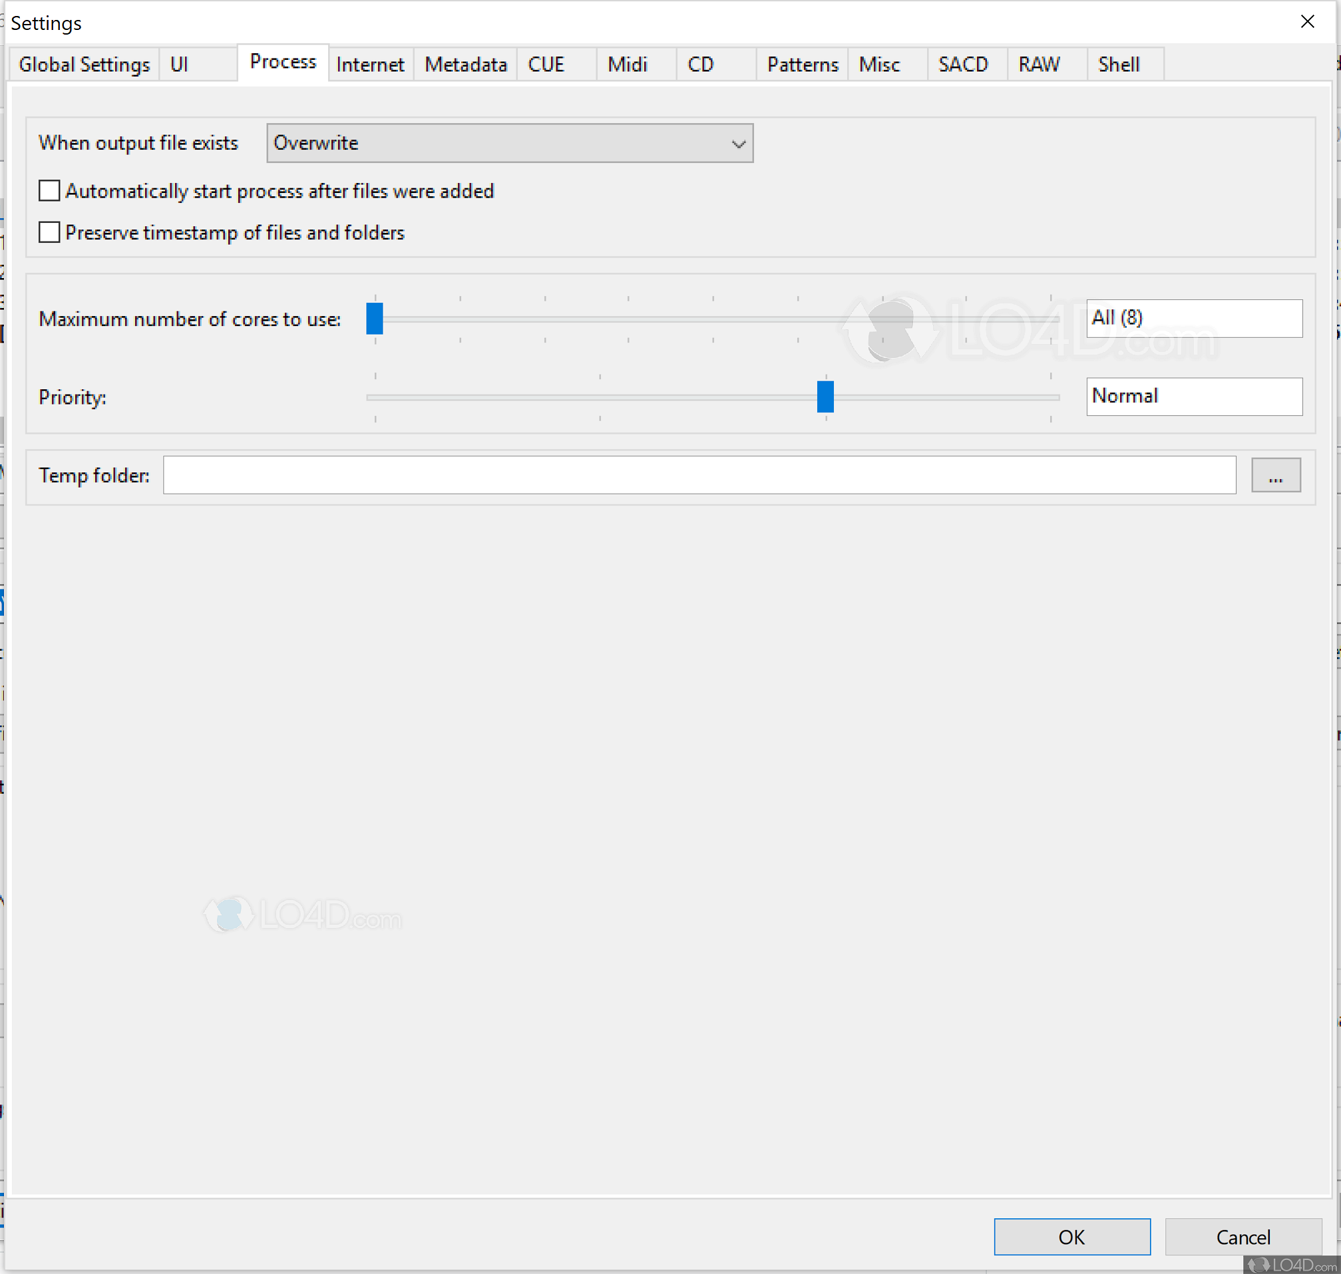Screen dimensions: 1341x1274
Task: Click into the Temp folder text field
Action: tap(698, 475)
